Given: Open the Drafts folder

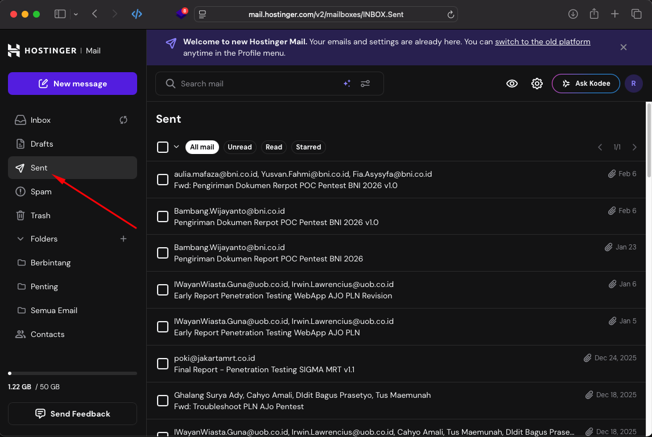Looking at the screenshot, I should pyautogui.click(x=42, y=144).
